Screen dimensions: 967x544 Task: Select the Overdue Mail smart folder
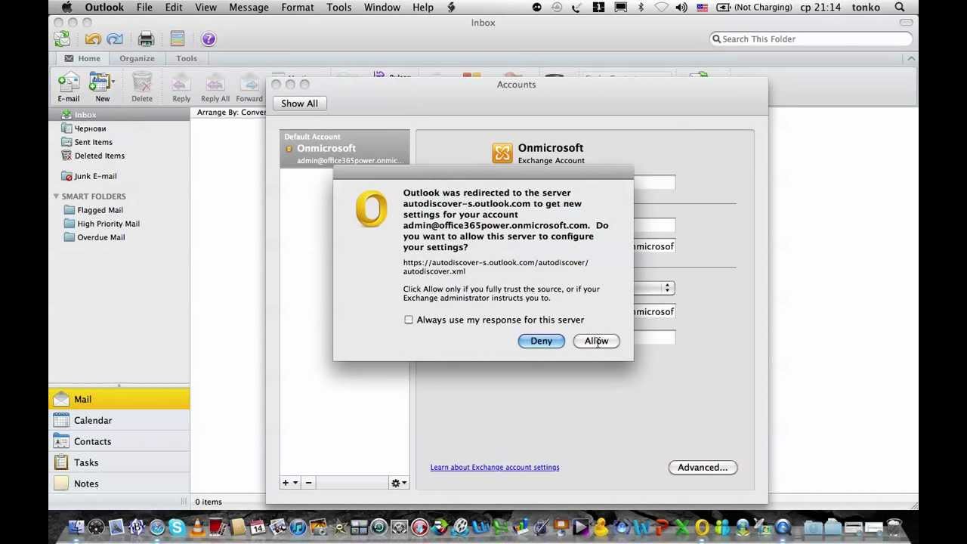click(x=119, y=237)
